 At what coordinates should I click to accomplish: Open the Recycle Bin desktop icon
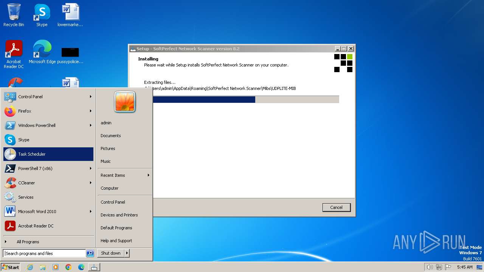(x=14, y=15)
